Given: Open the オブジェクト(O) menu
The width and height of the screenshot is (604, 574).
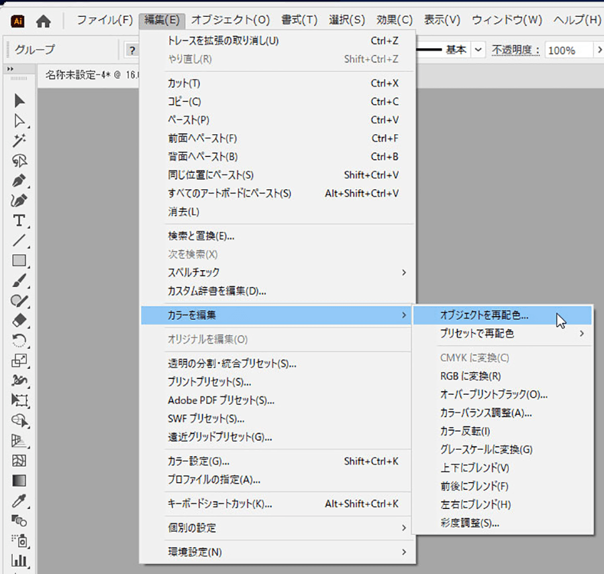Looking at the screenshot, I should point(230,20).
